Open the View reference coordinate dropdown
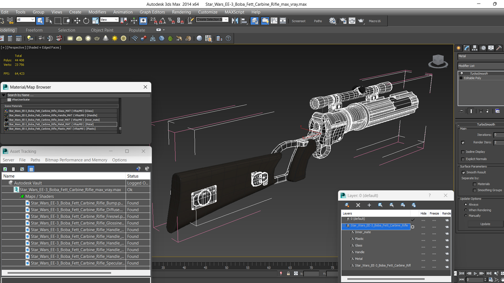The width and height of the screenshot is (504, 283). tap(109, 20)
